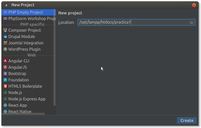Pick Foundation from project list
201x128 pixels.
pyautogui.click(x=19, y=80)
